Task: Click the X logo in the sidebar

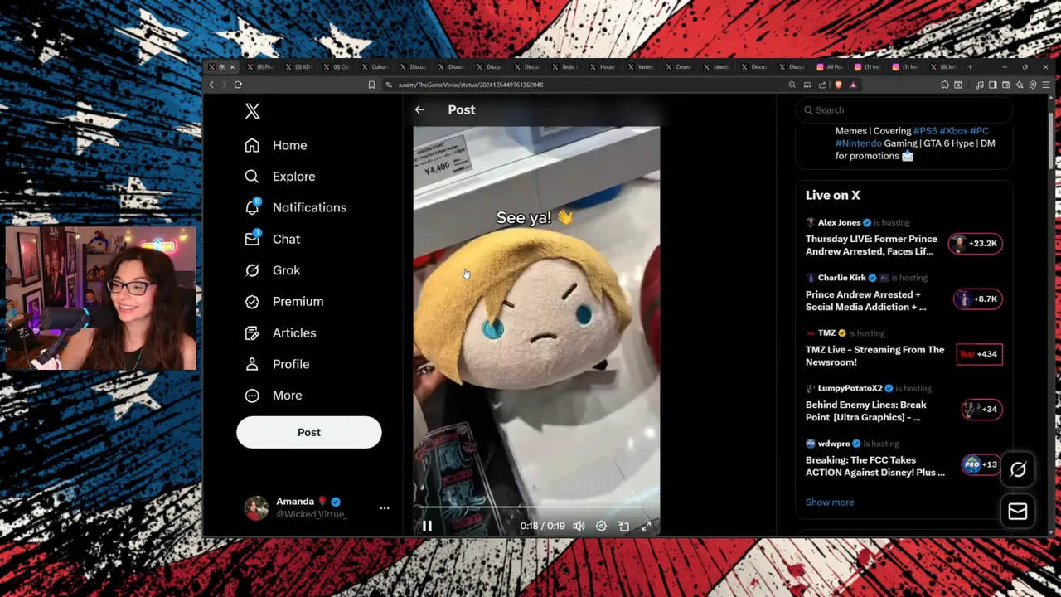Action: pos(253,111)
